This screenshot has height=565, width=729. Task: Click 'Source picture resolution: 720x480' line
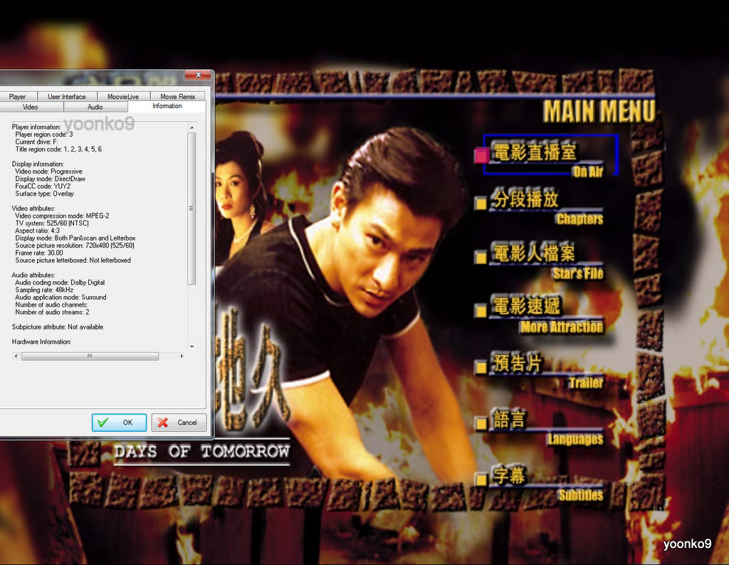(75, 245)
